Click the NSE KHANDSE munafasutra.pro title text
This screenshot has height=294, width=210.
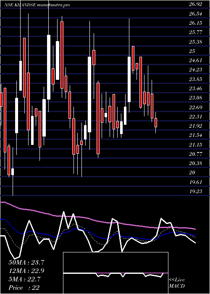click(x=37, y=5)
